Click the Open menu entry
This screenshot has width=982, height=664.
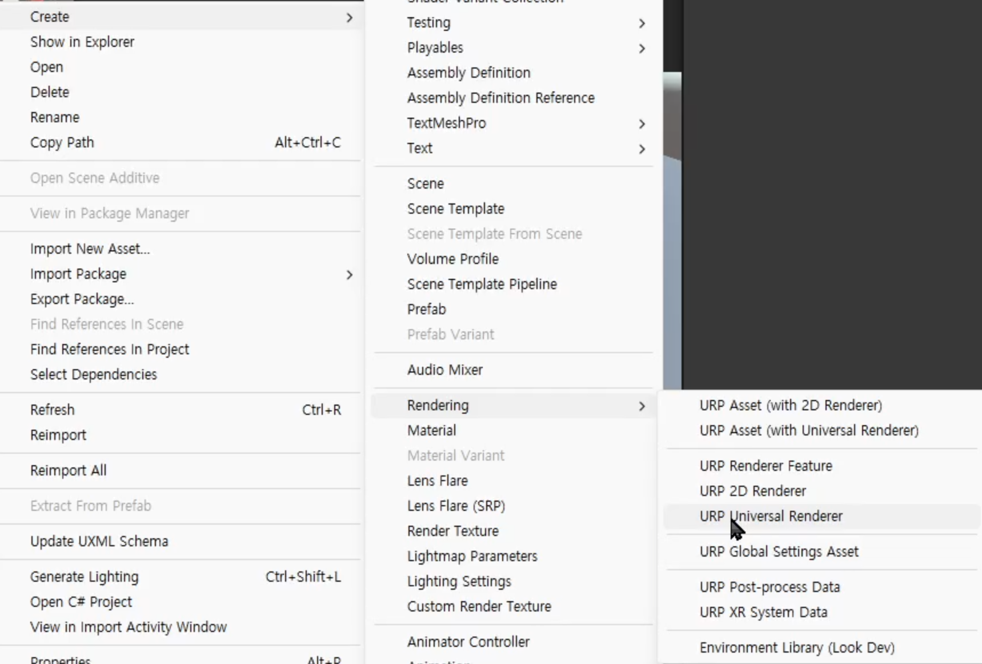(182, 67)
